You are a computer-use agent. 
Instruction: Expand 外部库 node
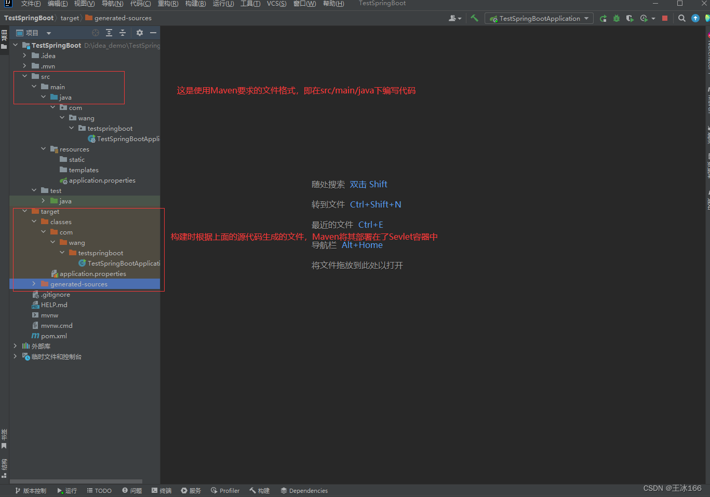click(x=15, y=346)
